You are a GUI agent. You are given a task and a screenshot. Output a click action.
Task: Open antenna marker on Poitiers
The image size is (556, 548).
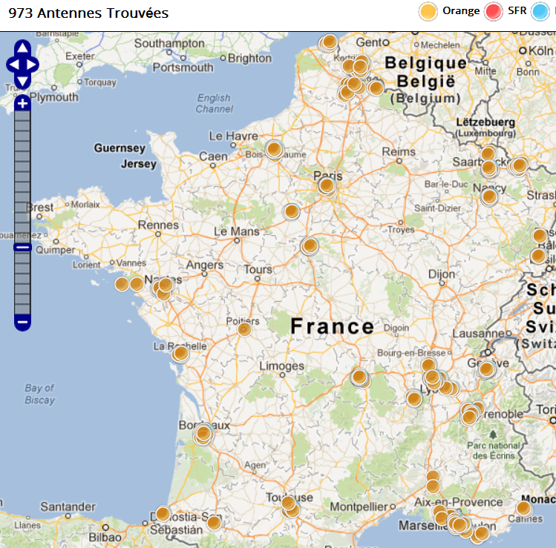(244, 329)
